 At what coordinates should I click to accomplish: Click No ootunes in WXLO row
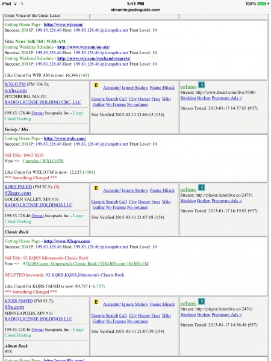point(137,105)
